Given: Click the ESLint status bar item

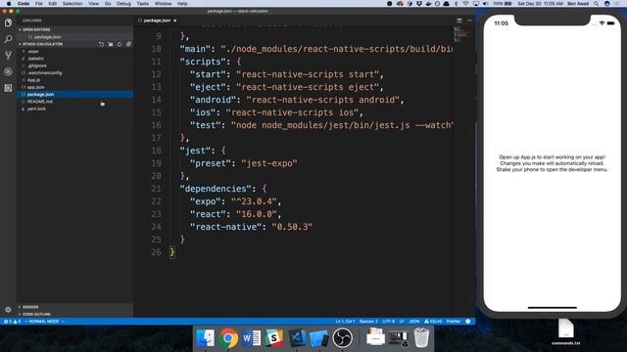Looking at the screenshot, I should pyautogui.click(x=433, y=322).
